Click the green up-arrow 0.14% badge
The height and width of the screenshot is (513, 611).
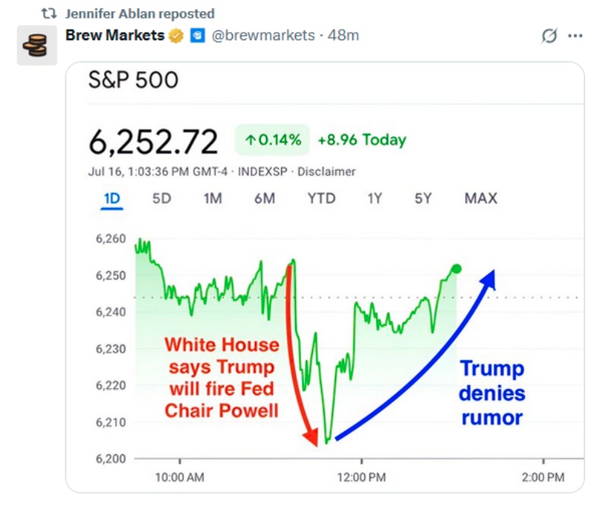coord(272,140)
